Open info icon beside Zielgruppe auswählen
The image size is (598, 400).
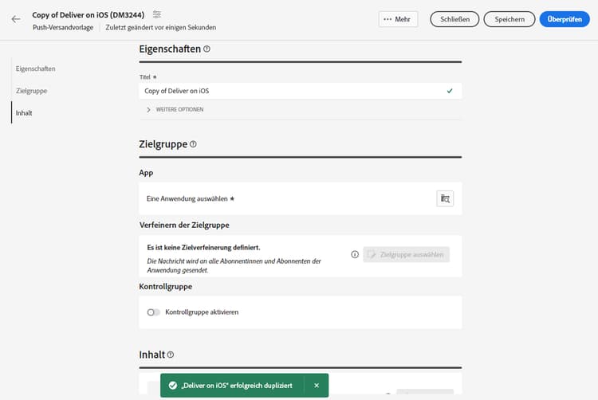click(355, 254)
